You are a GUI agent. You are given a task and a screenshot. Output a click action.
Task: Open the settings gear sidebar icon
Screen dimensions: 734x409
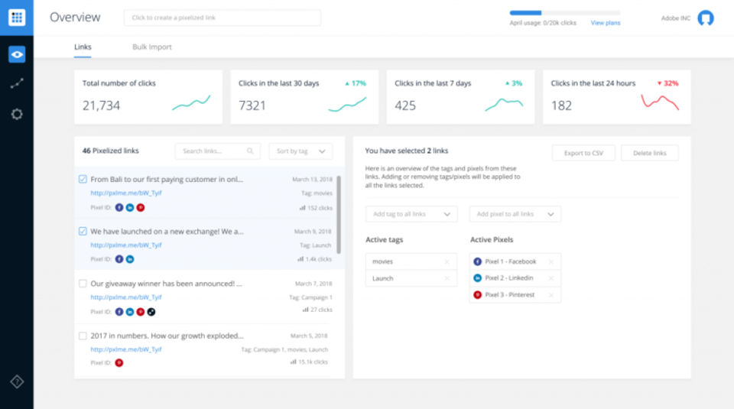tap(16, 114)
